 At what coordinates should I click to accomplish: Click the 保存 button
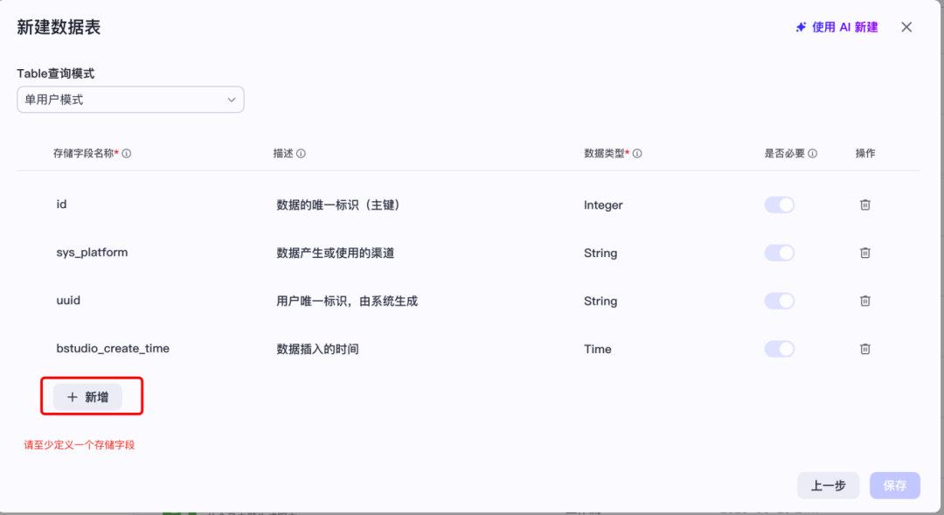pos(895,485)
